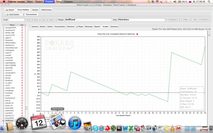Open the Filters button
The image size is (213, 133).
point(186,19)
